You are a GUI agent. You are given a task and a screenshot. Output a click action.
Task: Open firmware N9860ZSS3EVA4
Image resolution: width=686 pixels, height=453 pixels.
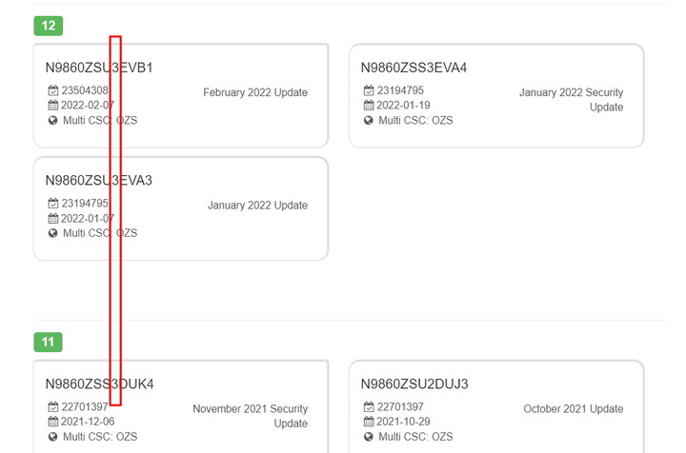coord(414,69)
